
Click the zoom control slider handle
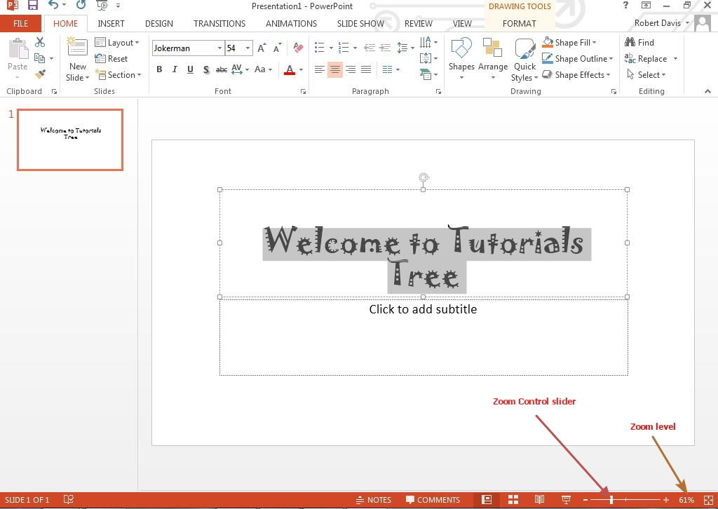point(611,500)
